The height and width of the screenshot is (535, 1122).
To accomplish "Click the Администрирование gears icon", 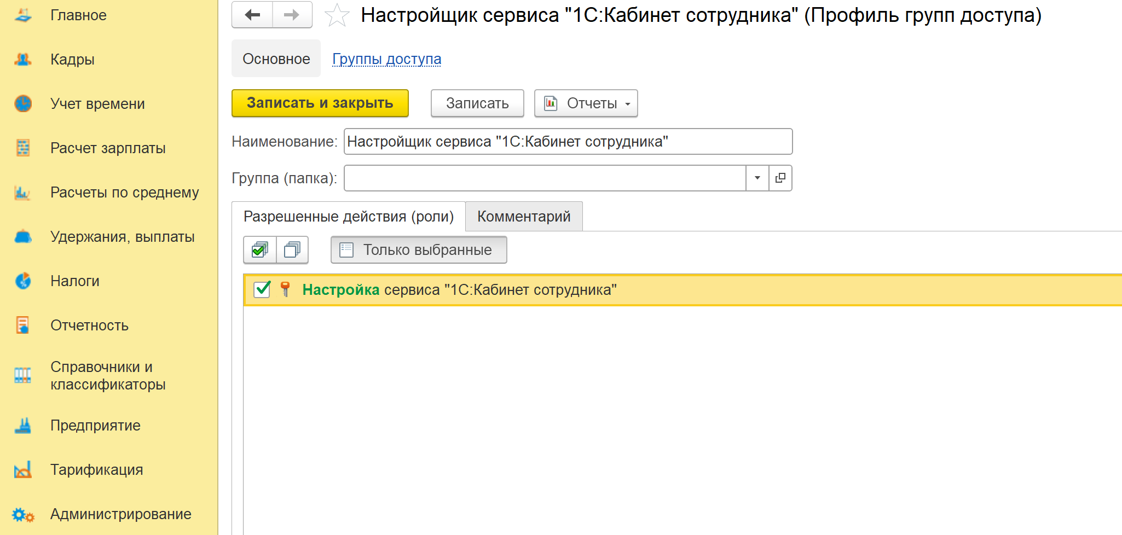I will point(23,514).
